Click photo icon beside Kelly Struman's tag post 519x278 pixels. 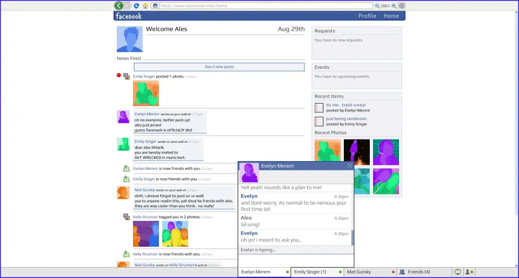click(x=127, y=217)
